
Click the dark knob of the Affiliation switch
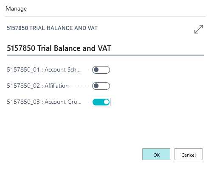point(96,86)
